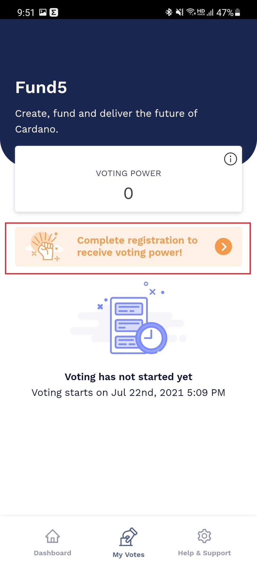The height and width of the screenshot is (571, 257).
Task: Click the Dashboard home icon
Action: pos(52,536)
